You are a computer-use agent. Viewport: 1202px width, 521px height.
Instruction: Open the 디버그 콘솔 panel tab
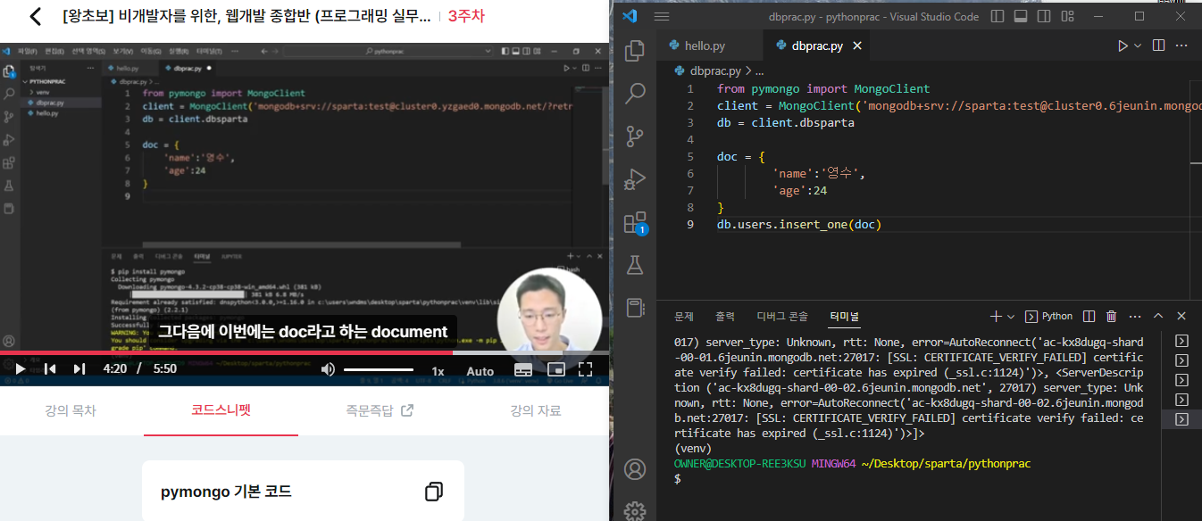(782, 316)
